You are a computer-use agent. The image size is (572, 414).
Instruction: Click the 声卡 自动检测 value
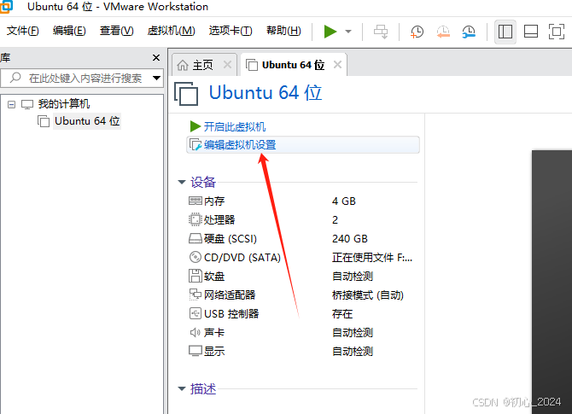[x=353, y=332]
